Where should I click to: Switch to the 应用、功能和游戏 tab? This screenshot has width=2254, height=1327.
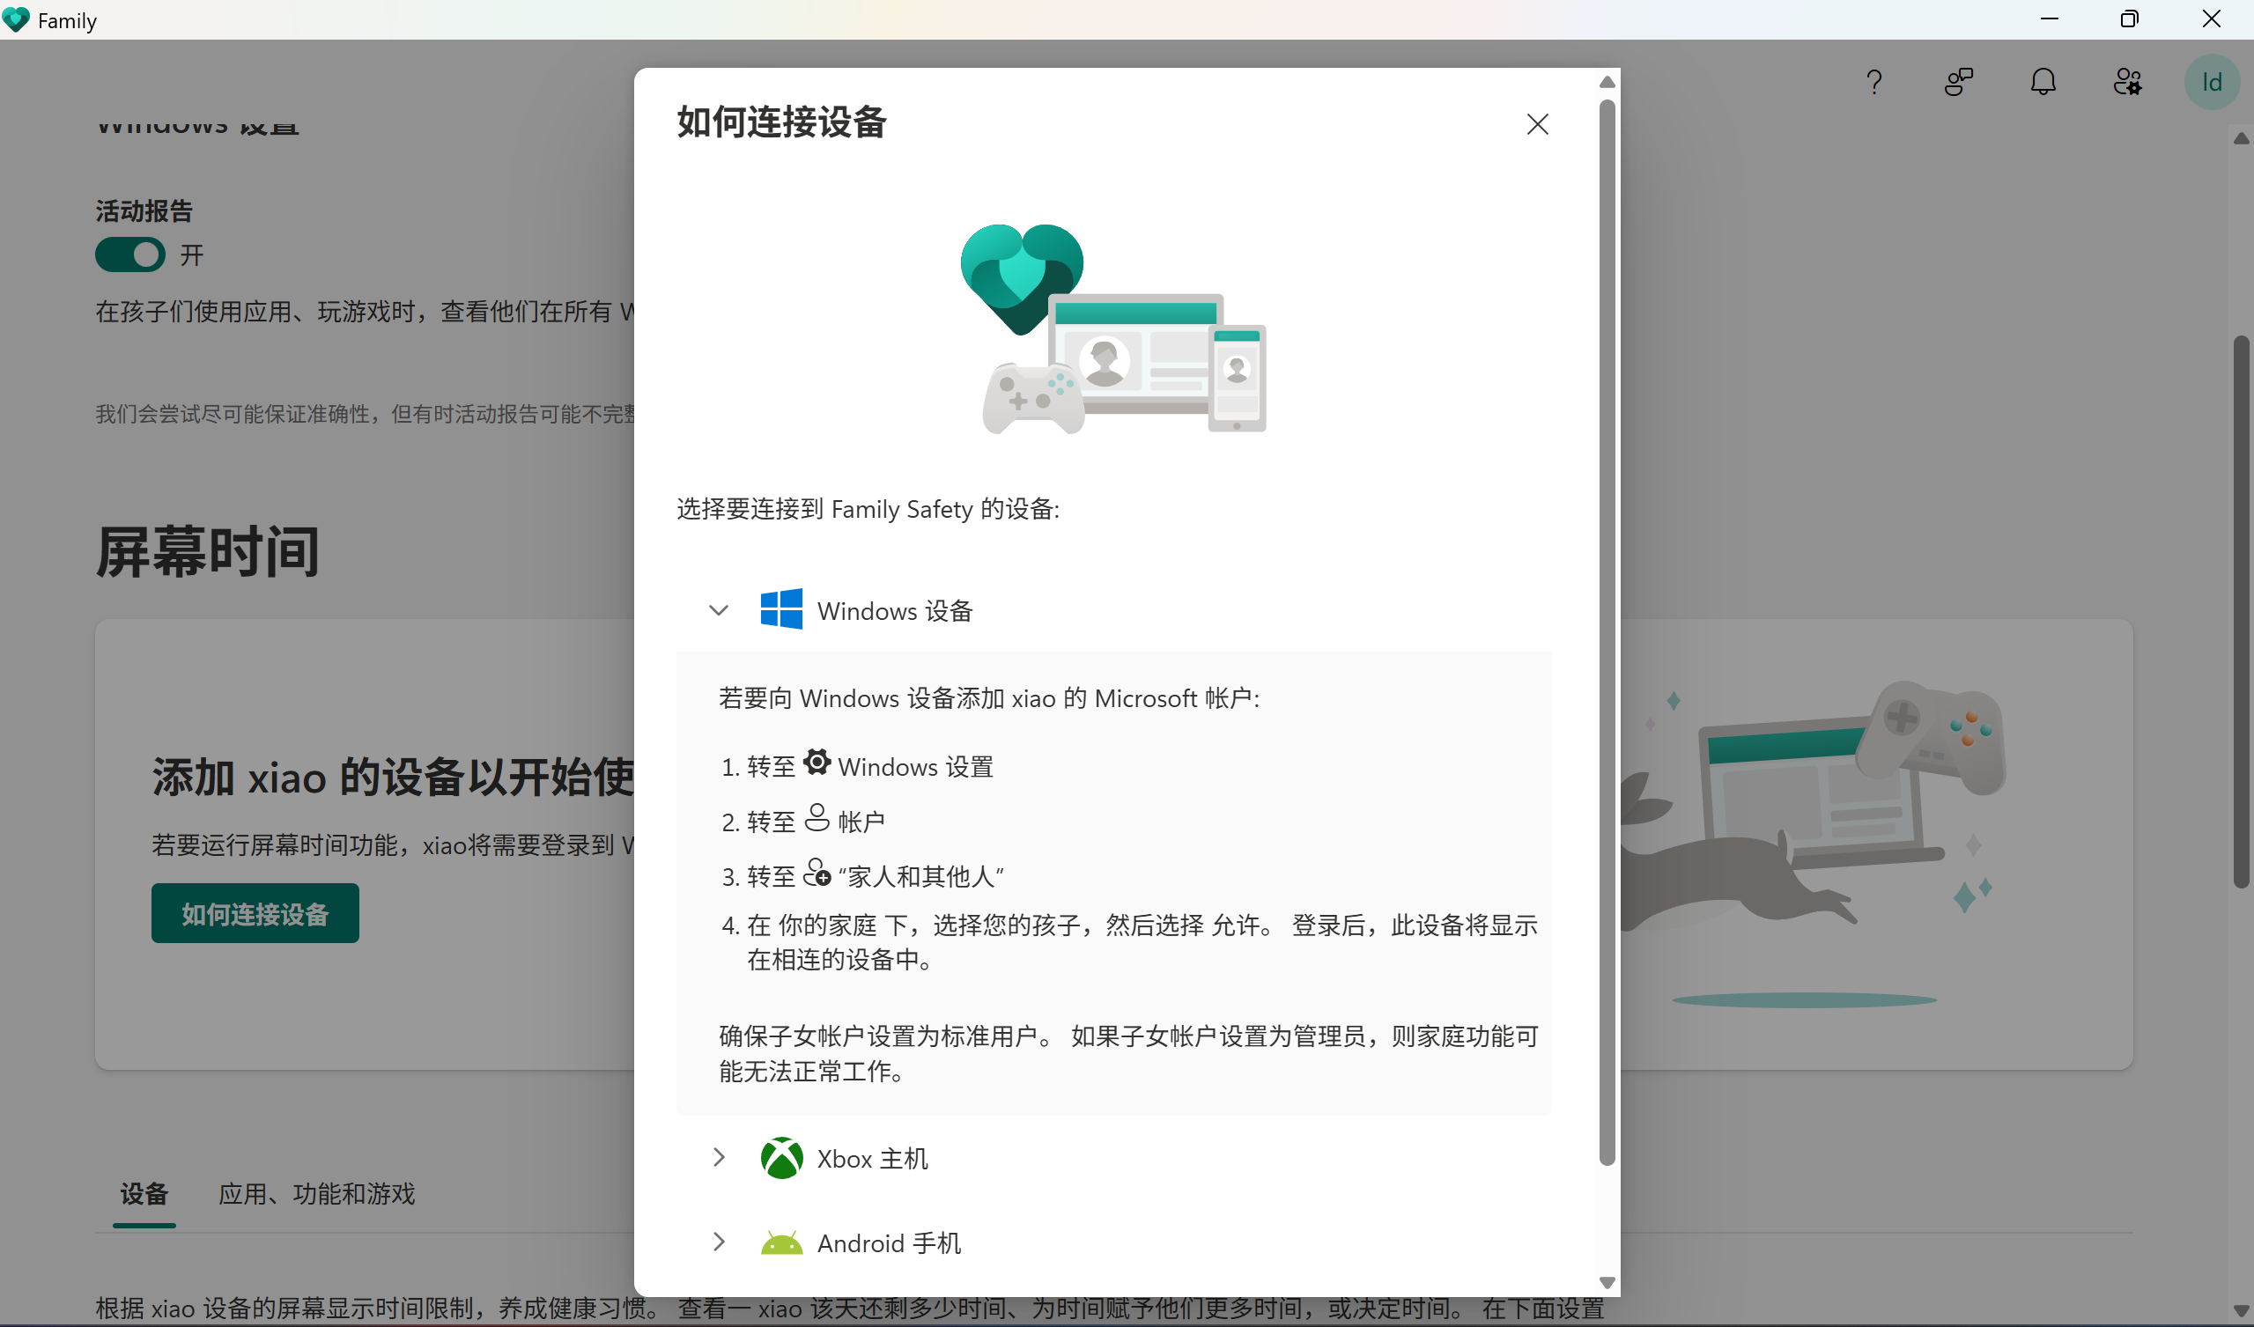point(316,1194)
